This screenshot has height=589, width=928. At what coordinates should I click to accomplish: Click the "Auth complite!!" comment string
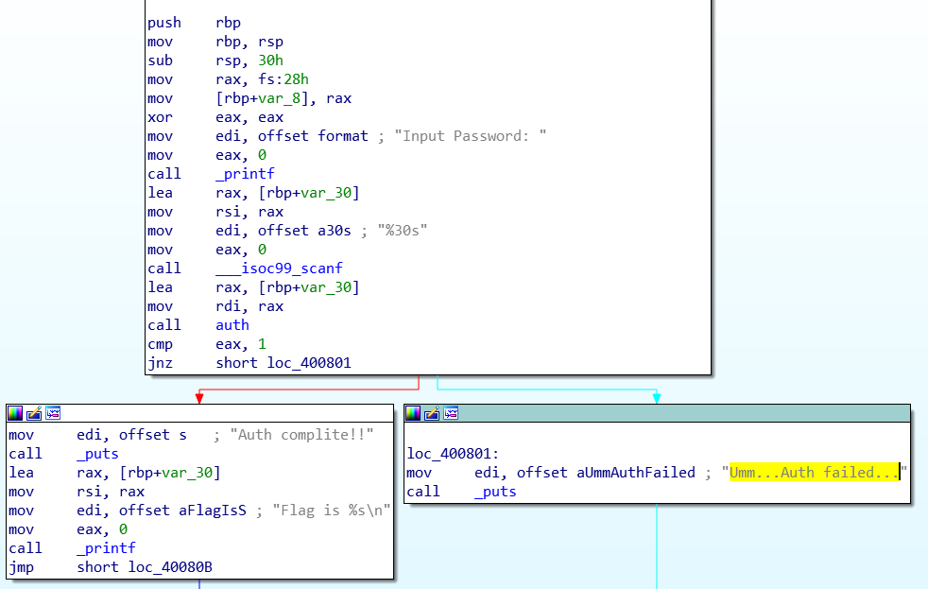301,435
